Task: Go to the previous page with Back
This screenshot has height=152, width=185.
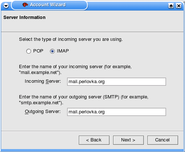Action: click(x=94, y=140)
